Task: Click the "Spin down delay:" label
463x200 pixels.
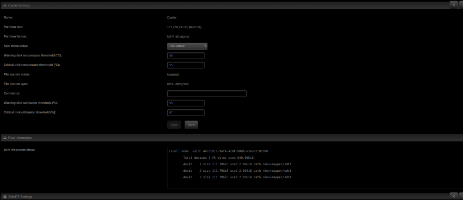Action: (16, 46)
